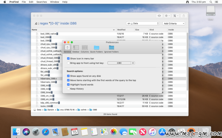Image resolution: width=222 pixels, height=138 pixels.
Task: Select i386_vm_init.c modified 12/12/08
Action: [109, 99]
